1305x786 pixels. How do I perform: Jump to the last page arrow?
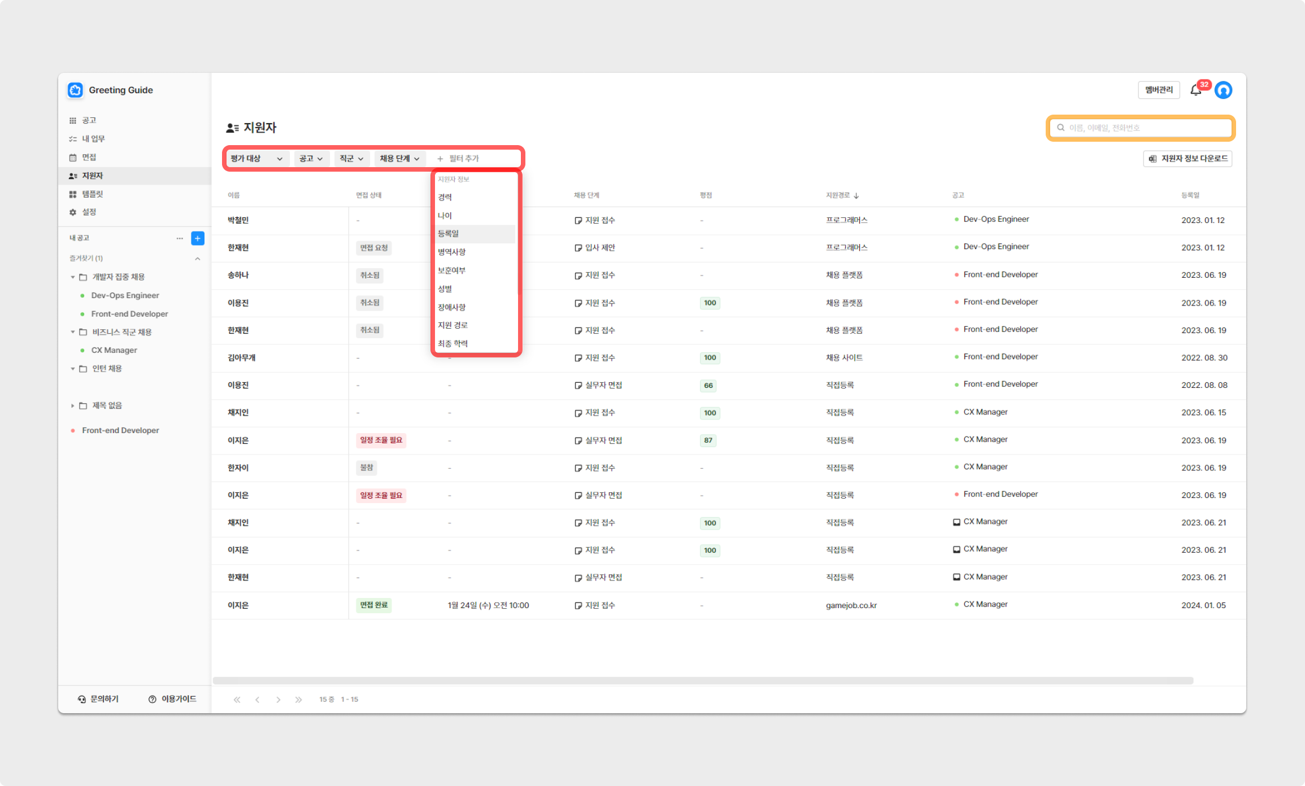pyautogui.click(x=298, y=700)
